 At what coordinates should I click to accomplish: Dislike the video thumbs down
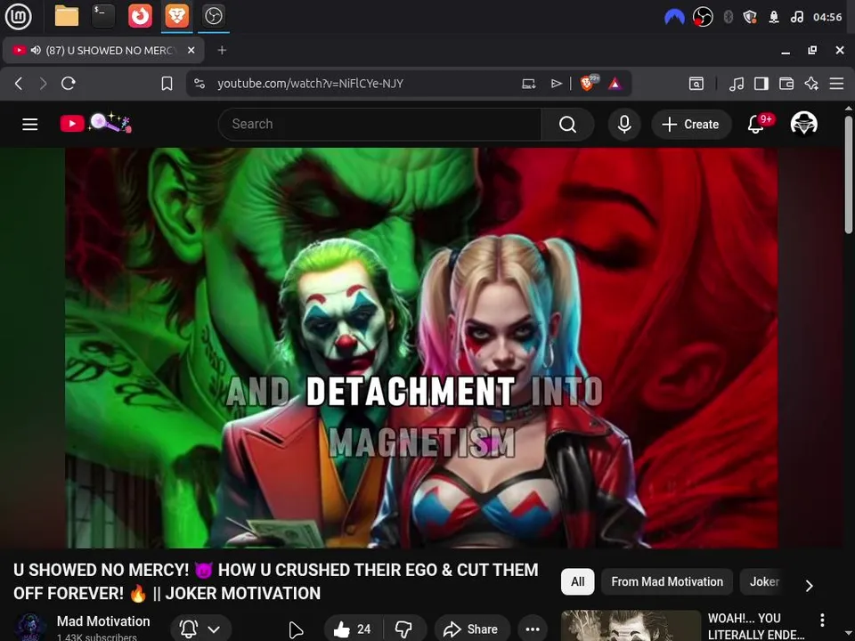click(403, 629)
